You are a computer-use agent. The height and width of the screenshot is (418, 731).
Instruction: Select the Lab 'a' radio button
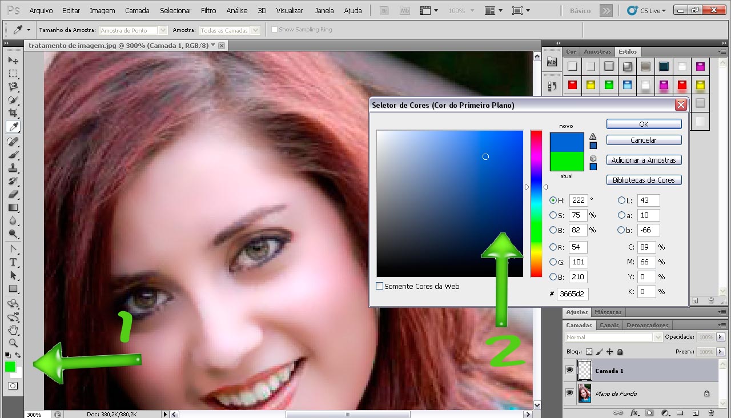[x=621, y=215]
